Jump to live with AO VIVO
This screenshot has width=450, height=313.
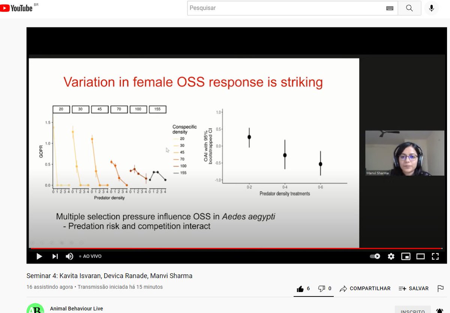click(x=90, y=256)
